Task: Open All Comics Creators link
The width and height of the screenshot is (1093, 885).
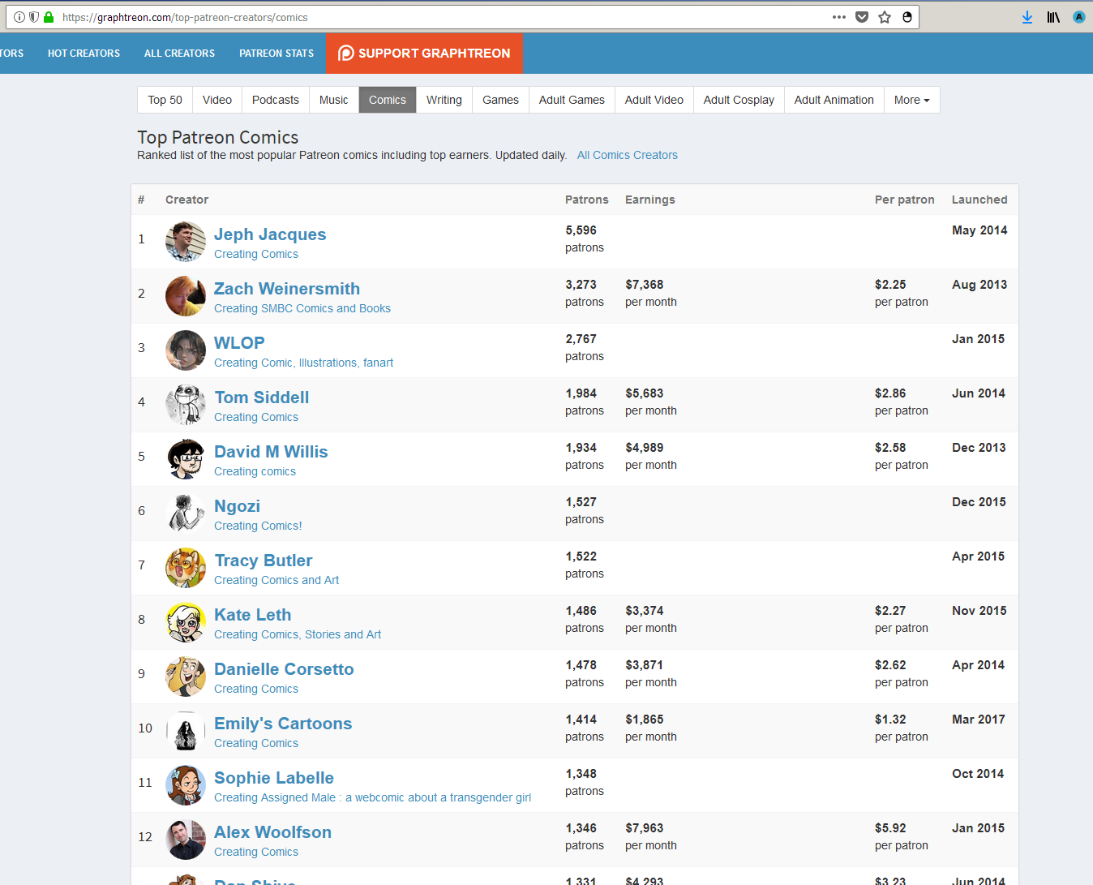Action: [628, 155]
